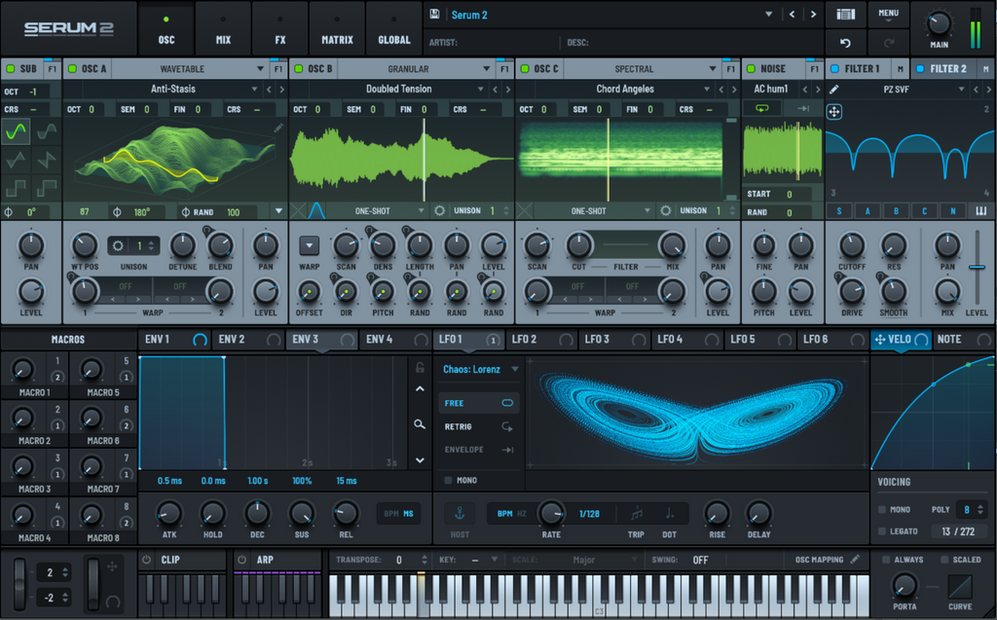Image resolution: width=997 pixels, height=620 pixels.
Task: Click the CLIP power icon
Action: tap(147, 560)
